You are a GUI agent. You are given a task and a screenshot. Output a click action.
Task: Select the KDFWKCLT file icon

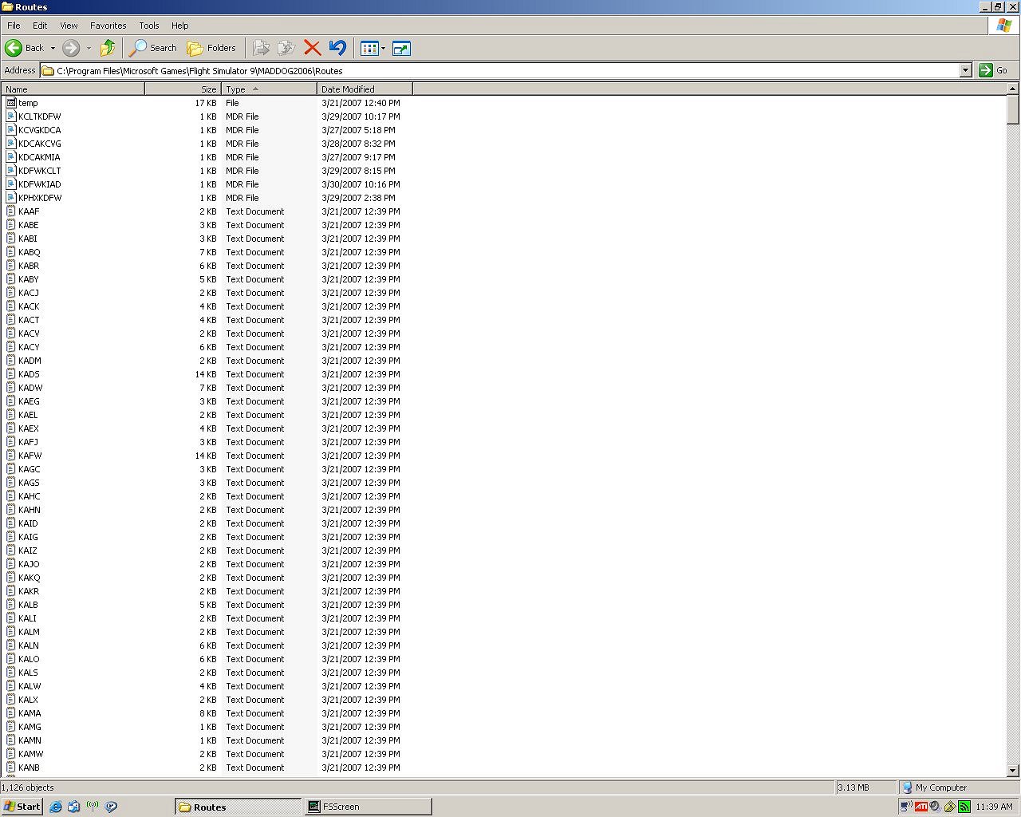[x=11, y=171]
